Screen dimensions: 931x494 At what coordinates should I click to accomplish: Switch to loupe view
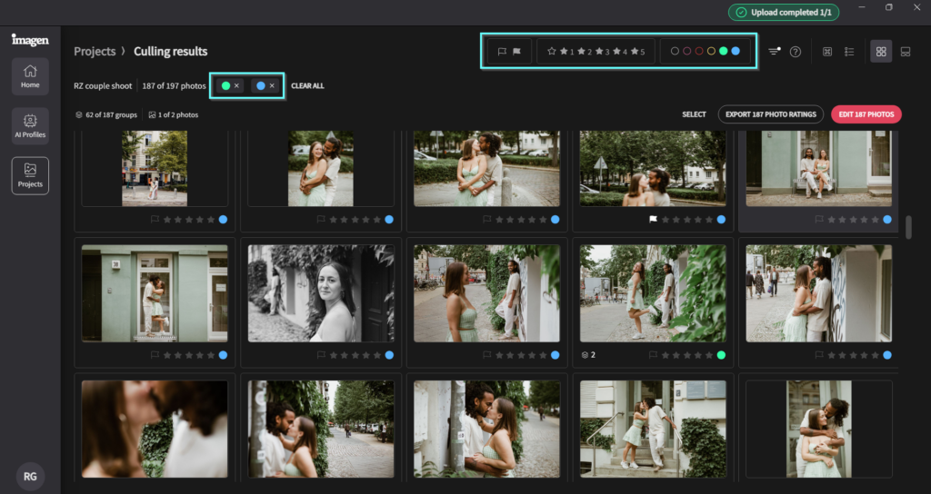click(x=906, y=52)
